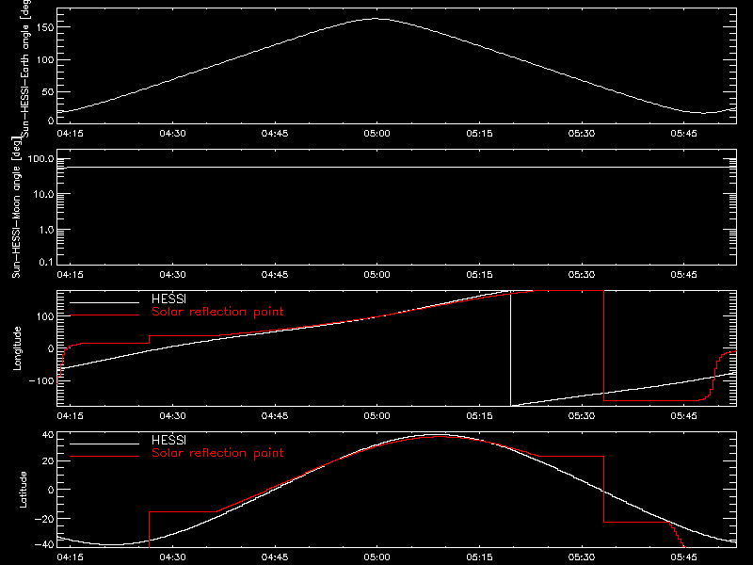753x565 pixels.
Task: Click the '-20' tick on Latitude axis
Action: 44,519
